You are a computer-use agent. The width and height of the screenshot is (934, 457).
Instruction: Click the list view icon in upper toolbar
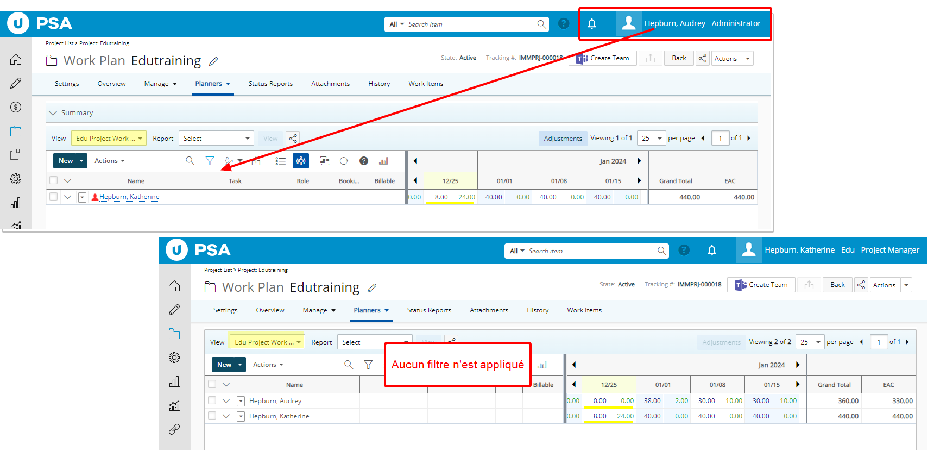click(281, 161)
